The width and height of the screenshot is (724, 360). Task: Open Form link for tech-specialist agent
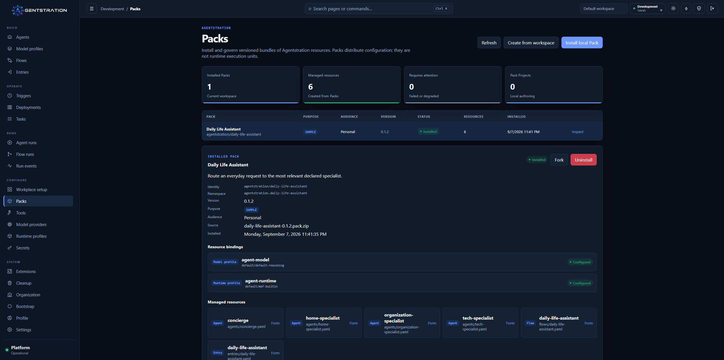point(510,323)
